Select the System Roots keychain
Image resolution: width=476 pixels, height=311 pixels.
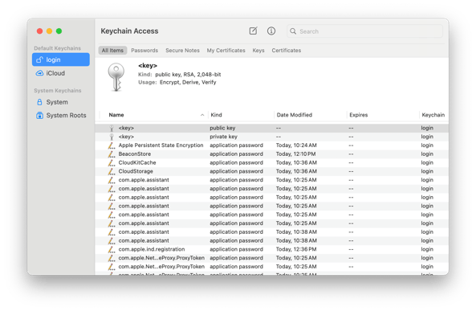[61, 115]
